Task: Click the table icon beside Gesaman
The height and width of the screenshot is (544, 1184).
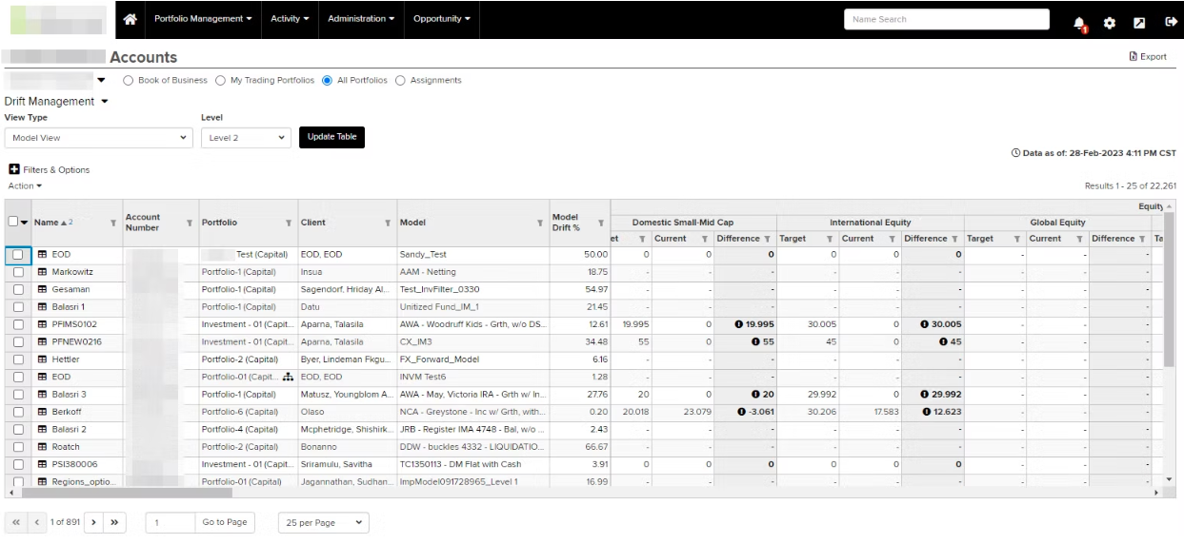Action: click(43, 289)
